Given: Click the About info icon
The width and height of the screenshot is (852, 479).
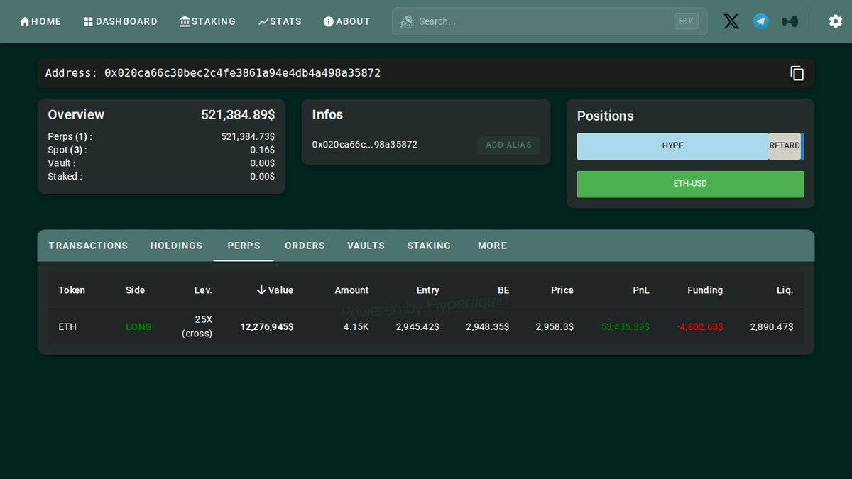Looking at the screenshot, I should [x=328, y=21].
